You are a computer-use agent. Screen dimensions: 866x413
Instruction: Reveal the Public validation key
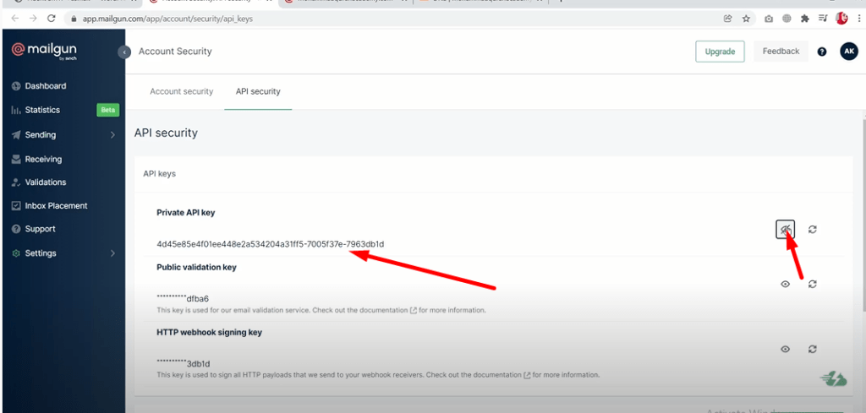tap(786, 284)
